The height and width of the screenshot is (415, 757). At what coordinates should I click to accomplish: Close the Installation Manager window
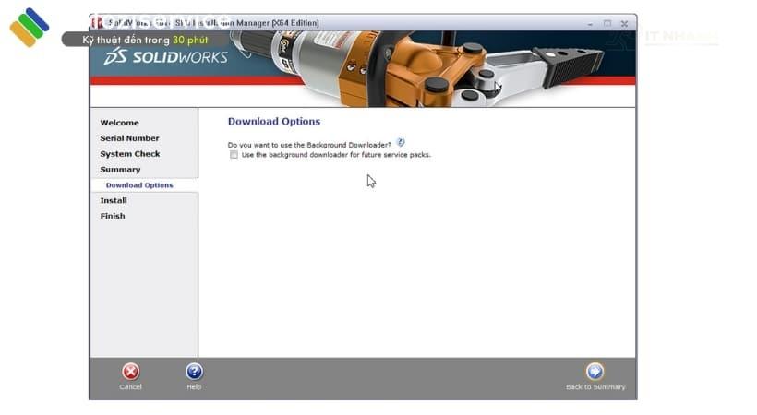click(625, 23)
